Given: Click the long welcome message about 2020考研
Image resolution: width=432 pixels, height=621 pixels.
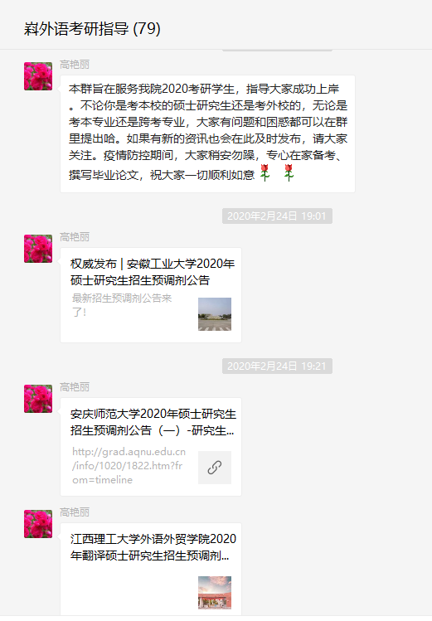Looking at the screenshot, I should coord(207,133).
